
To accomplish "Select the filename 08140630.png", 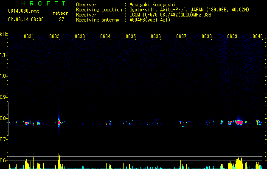I will (x=23, y=11).
